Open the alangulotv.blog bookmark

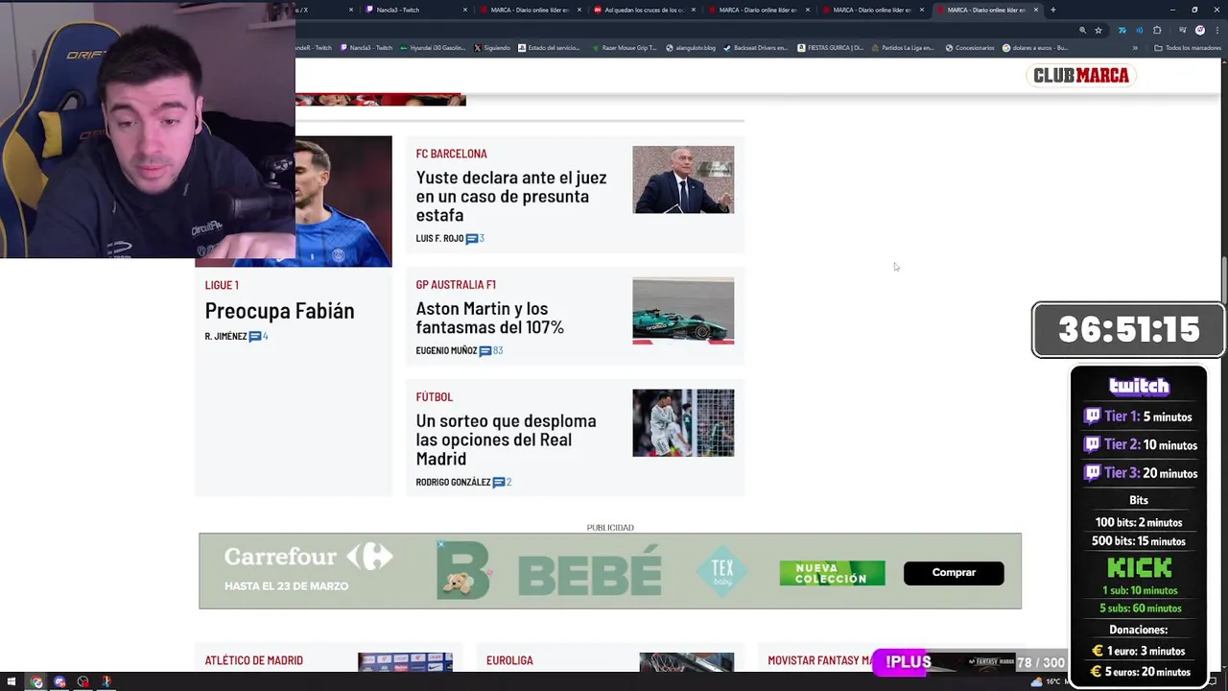point(691,47)
